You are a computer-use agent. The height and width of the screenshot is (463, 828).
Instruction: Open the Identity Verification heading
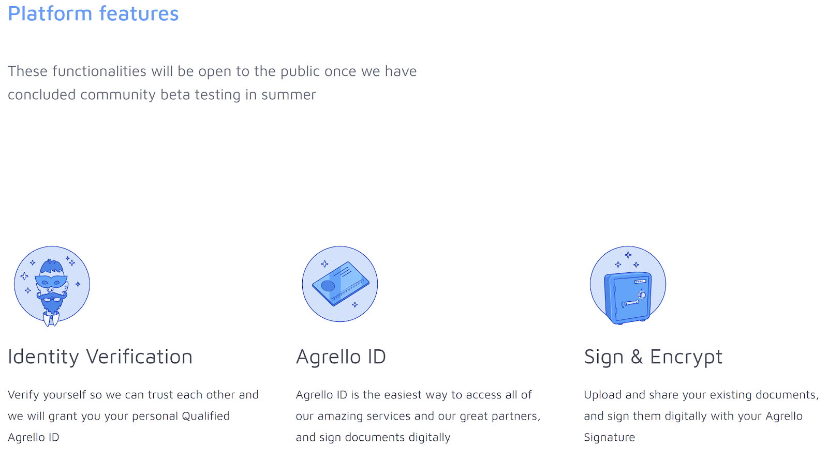tap(100, 357)
